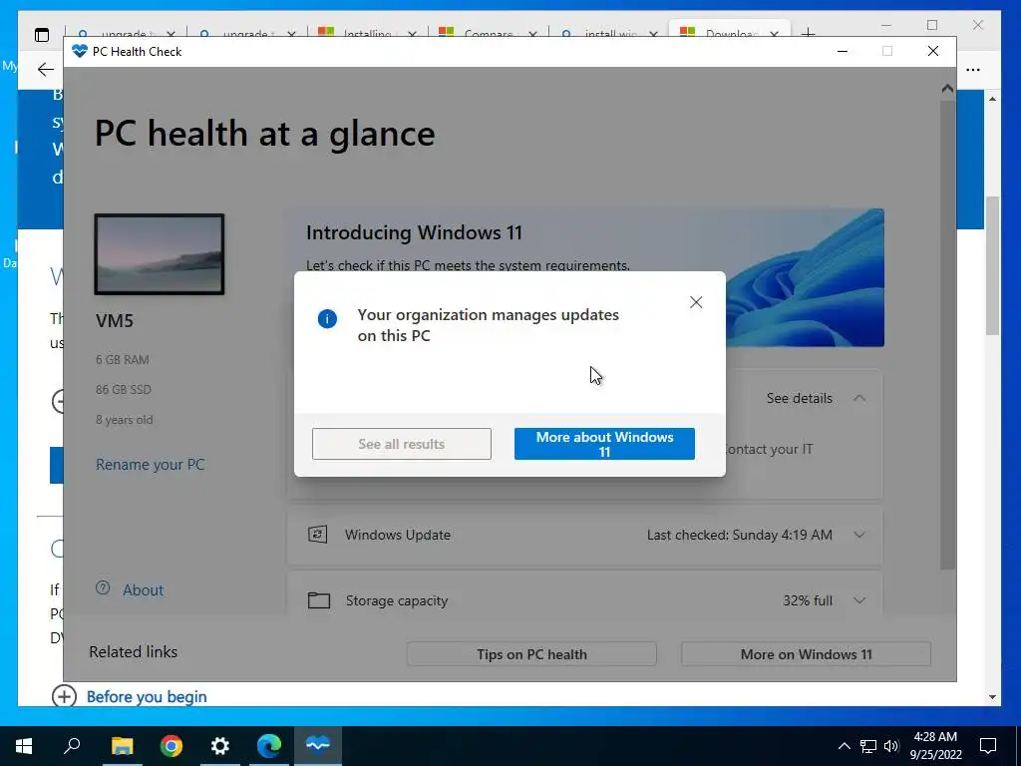This screenshot has width=1021, height=766.
Task: Maximize the Edge browser window
Action: tap(932, 25)
